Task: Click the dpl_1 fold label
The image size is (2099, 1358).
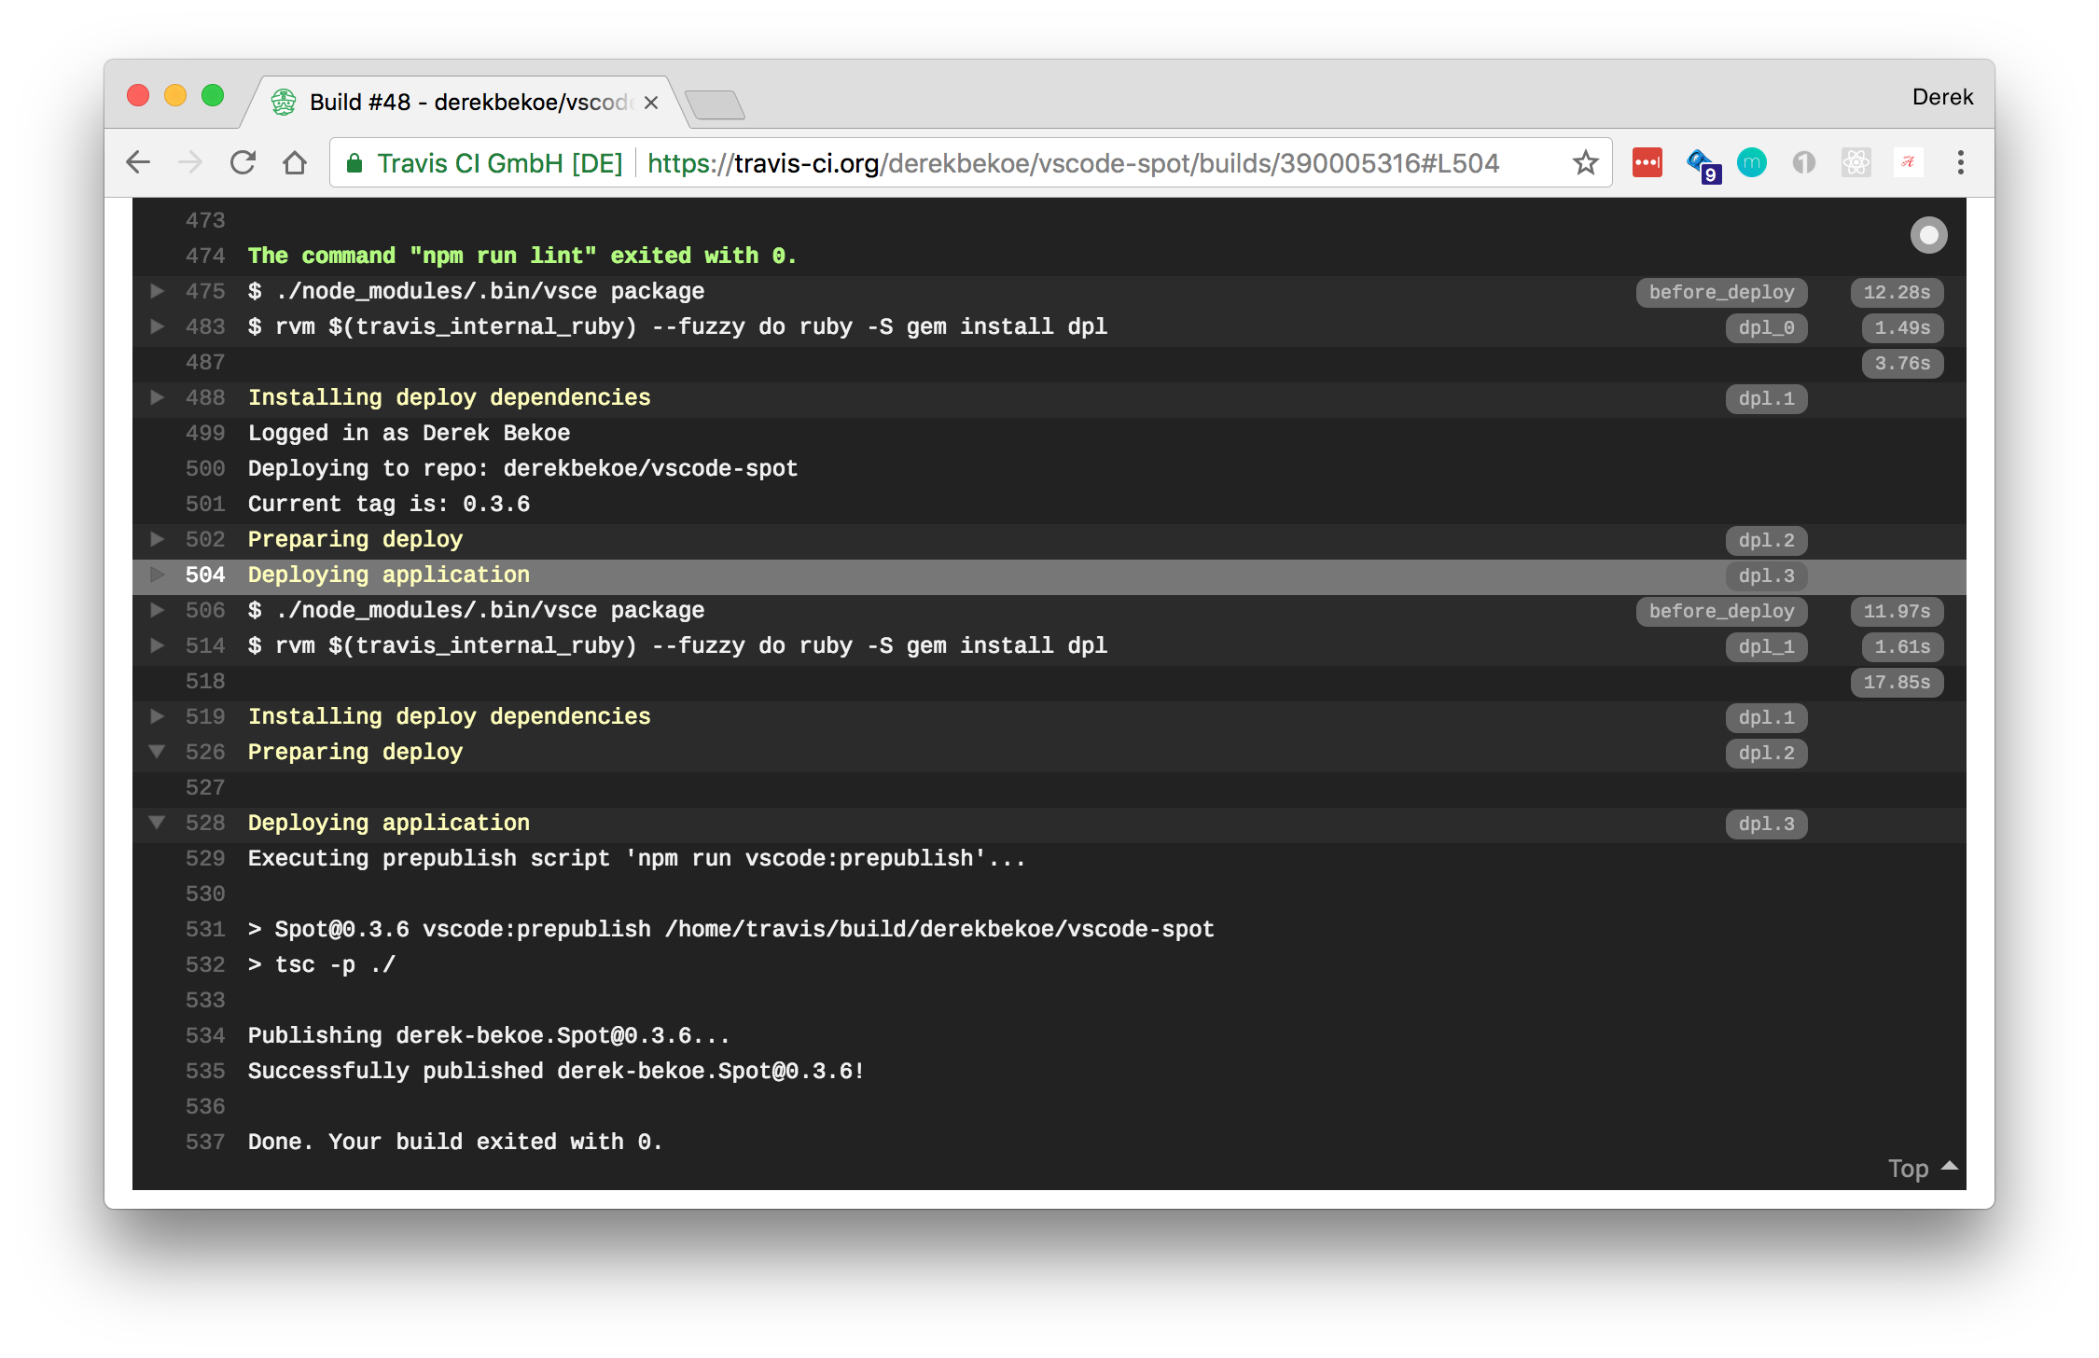Action: coord(1766,646)
